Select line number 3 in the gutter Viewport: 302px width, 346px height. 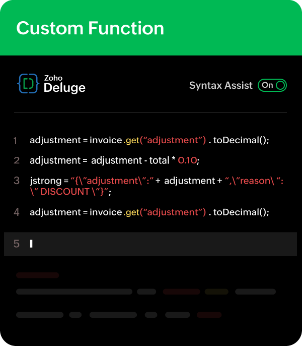point(17,181)
